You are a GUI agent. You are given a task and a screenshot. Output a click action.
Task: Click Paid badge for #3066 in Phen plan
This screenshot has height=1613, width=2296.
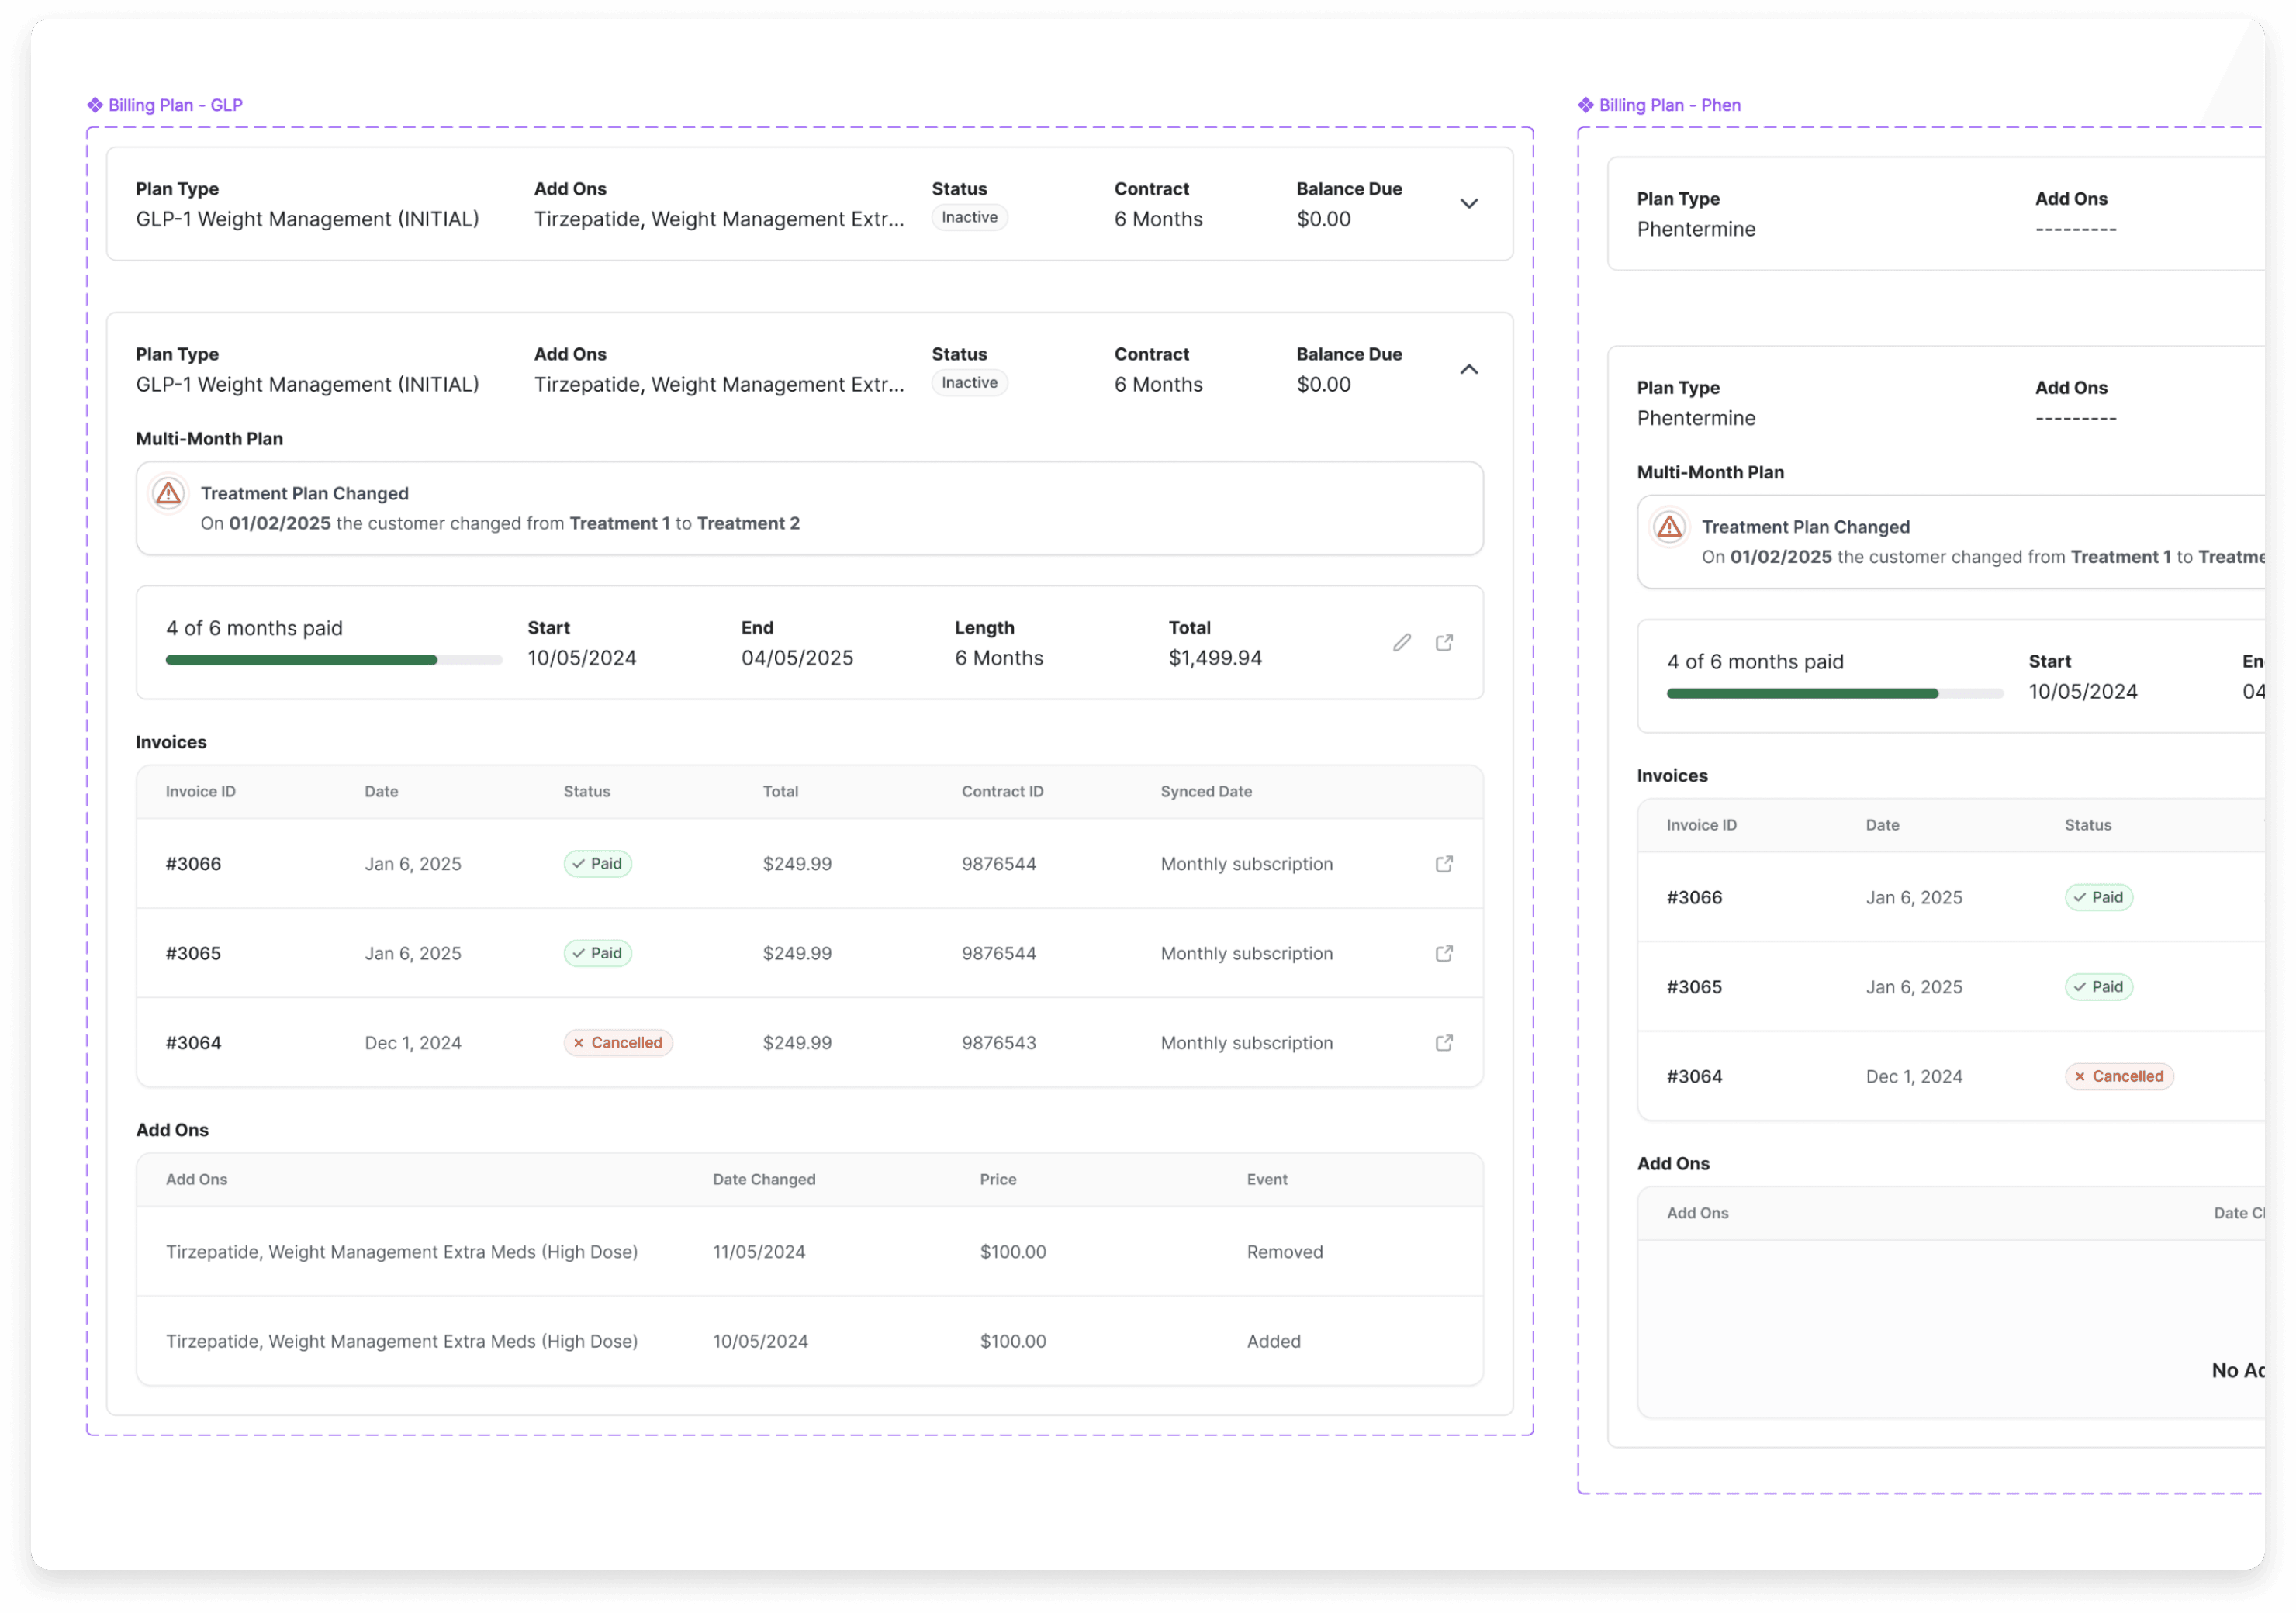click(x=2098, y=898)
